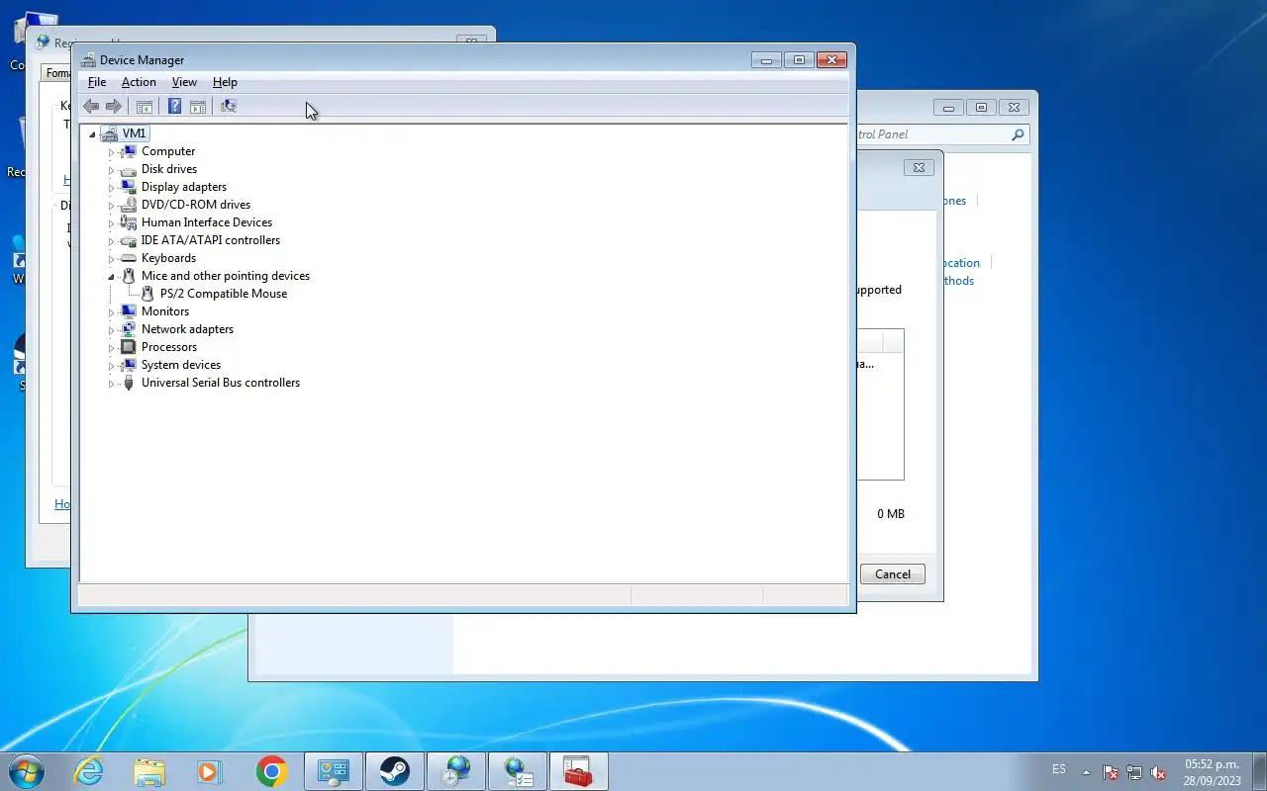
Task: Select the Human Interface Devices icon
Action: coord(128,222)
